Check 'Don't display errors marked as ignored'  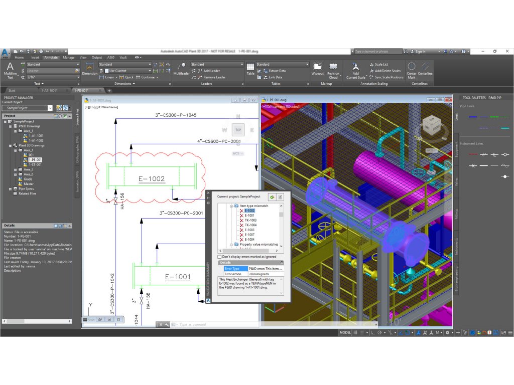(220, 257)
